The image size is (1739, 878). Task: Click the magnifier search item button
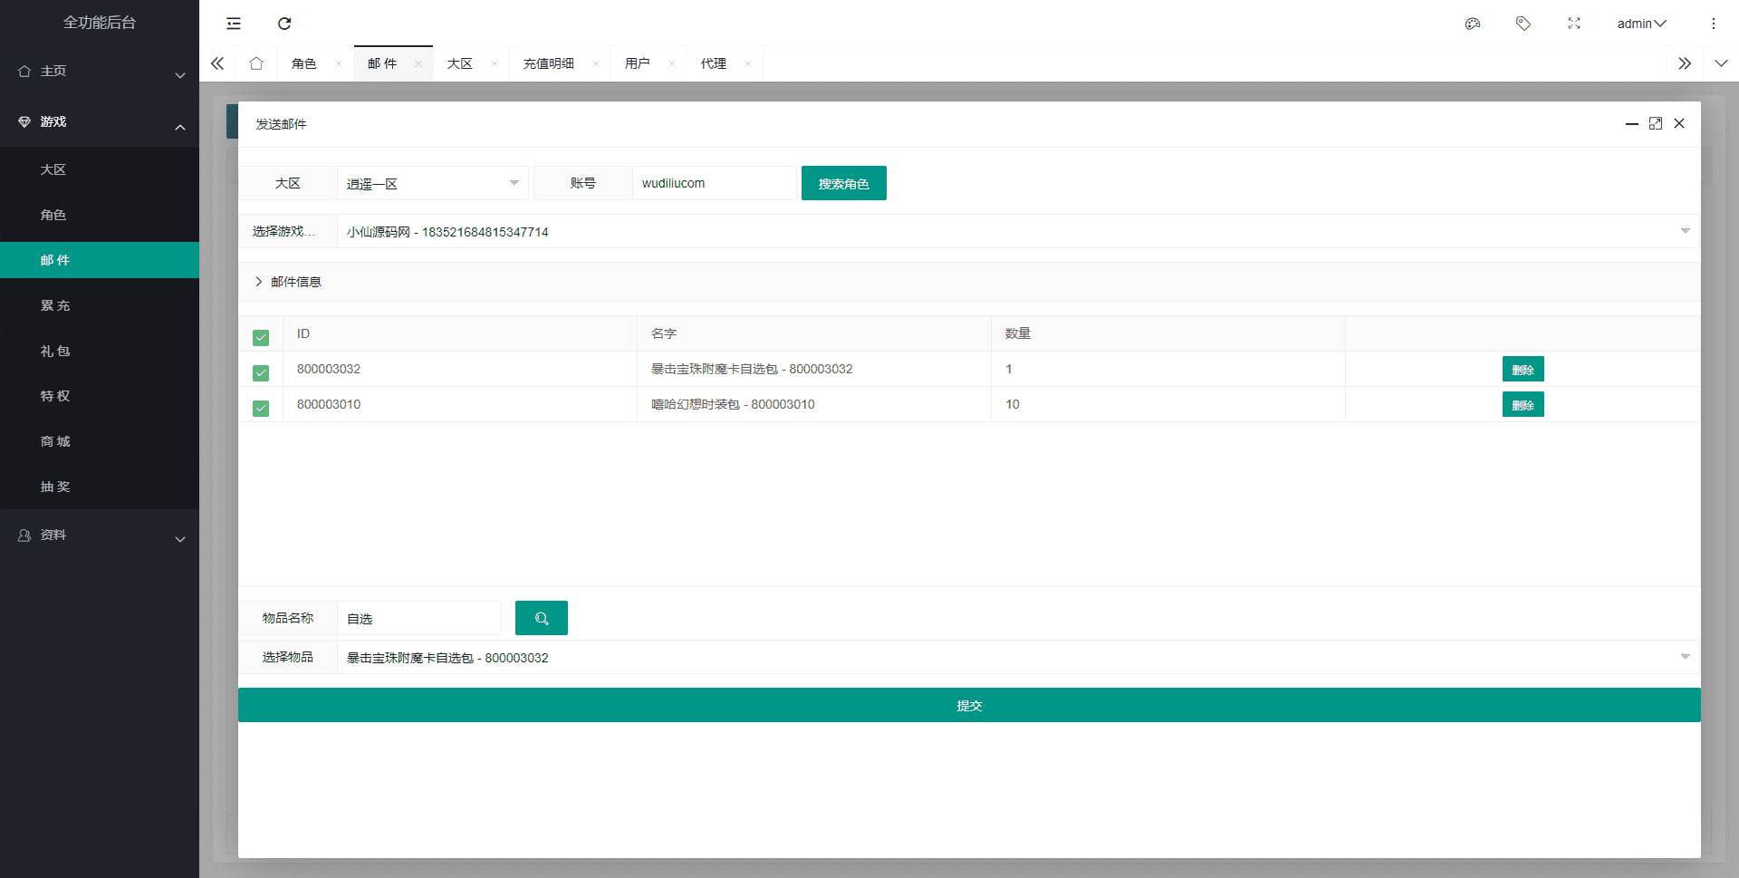[542, 618]
